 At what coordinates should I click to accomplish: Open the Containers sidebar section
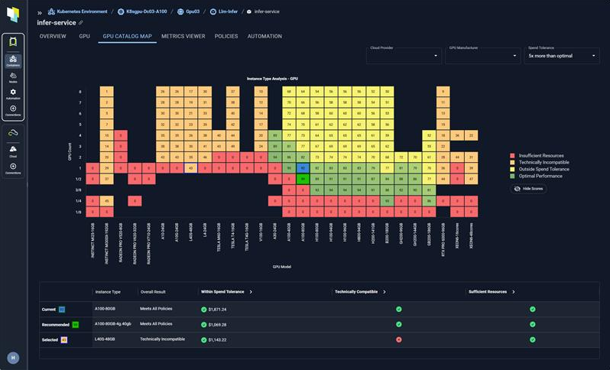(x=13, y=60)
